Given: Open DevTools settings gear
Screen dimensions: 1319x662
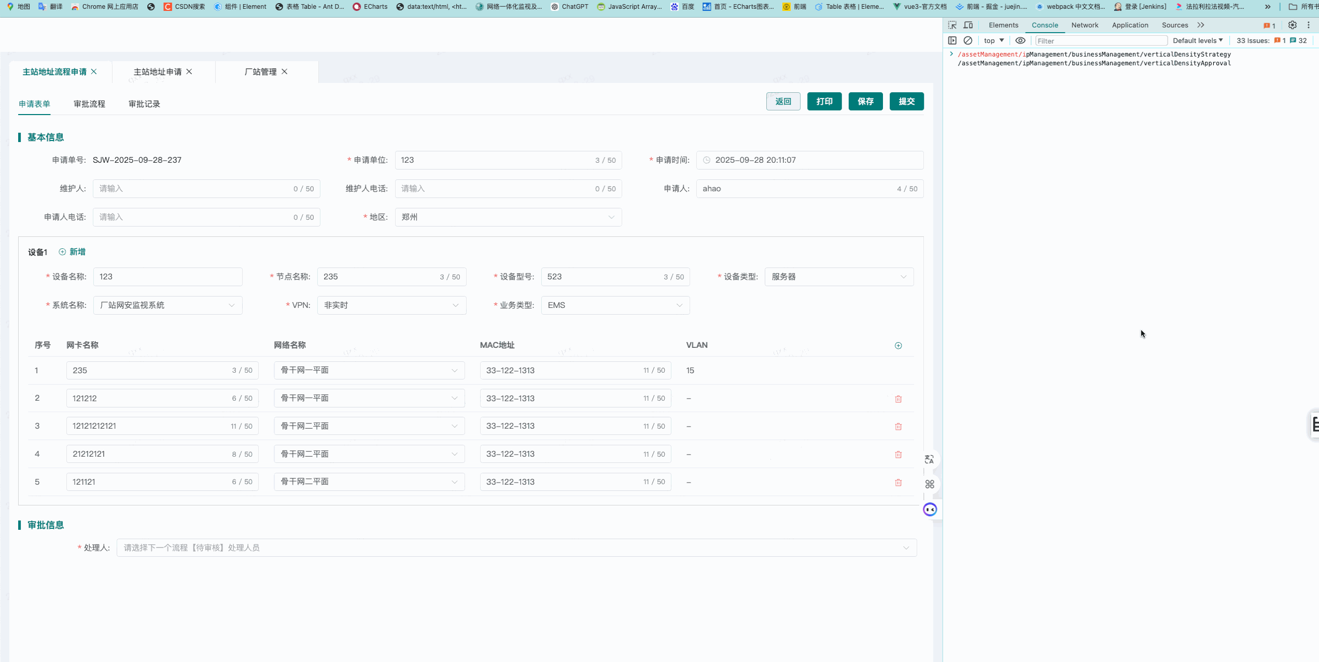Looking at the screenshot, I should [x=1293, y=25].
